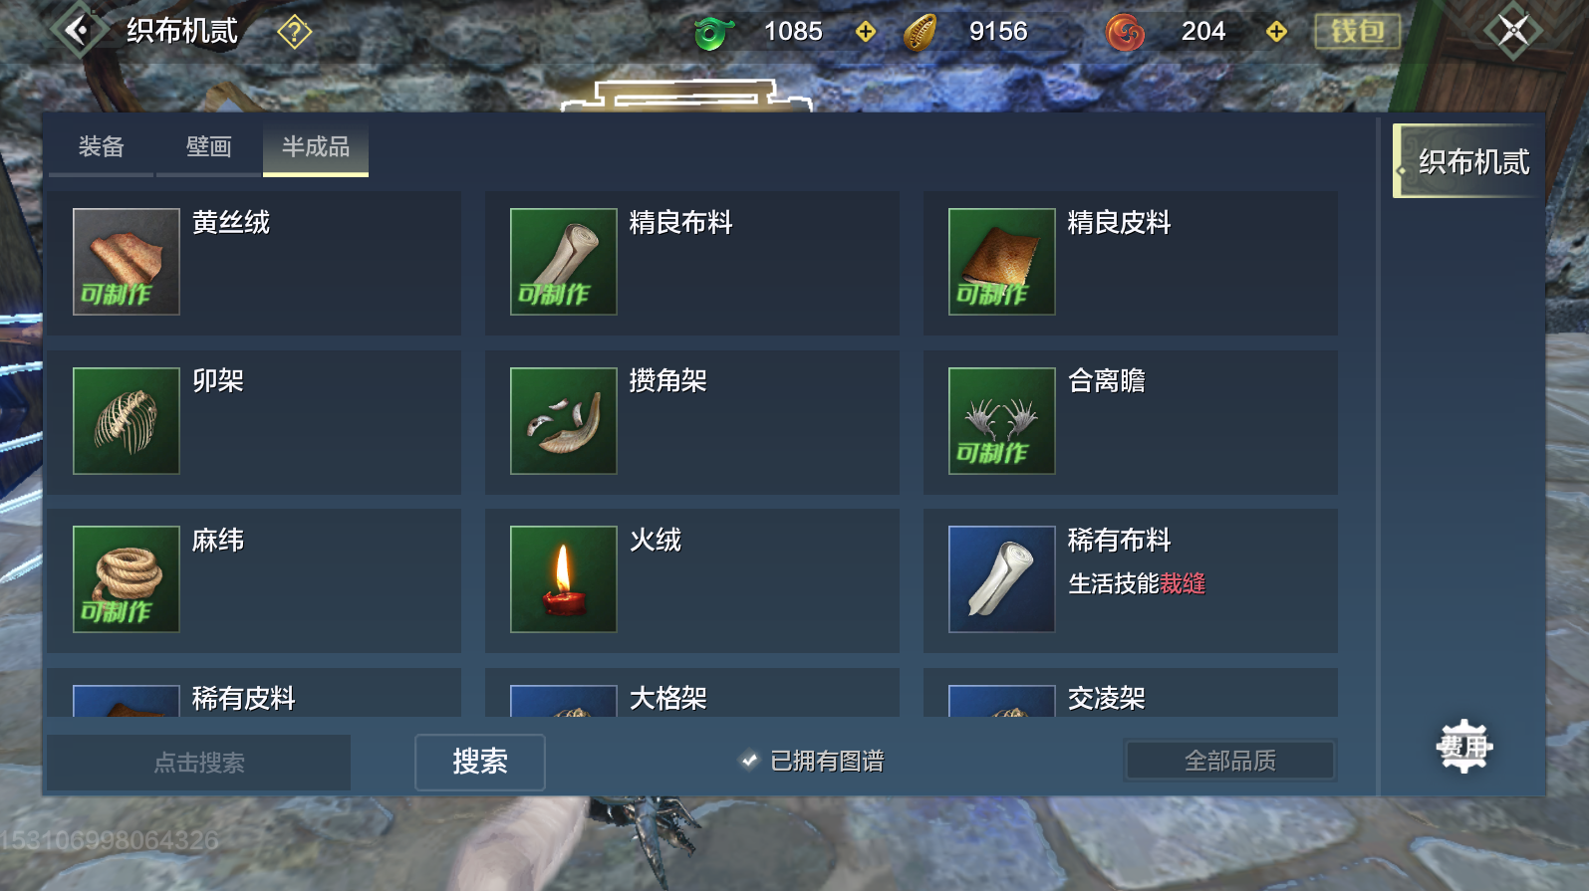The height and width of the screenshot is (891, 1589).
Task: Select the 精良布料 cloth roll icon
Action: pos(564,262)
